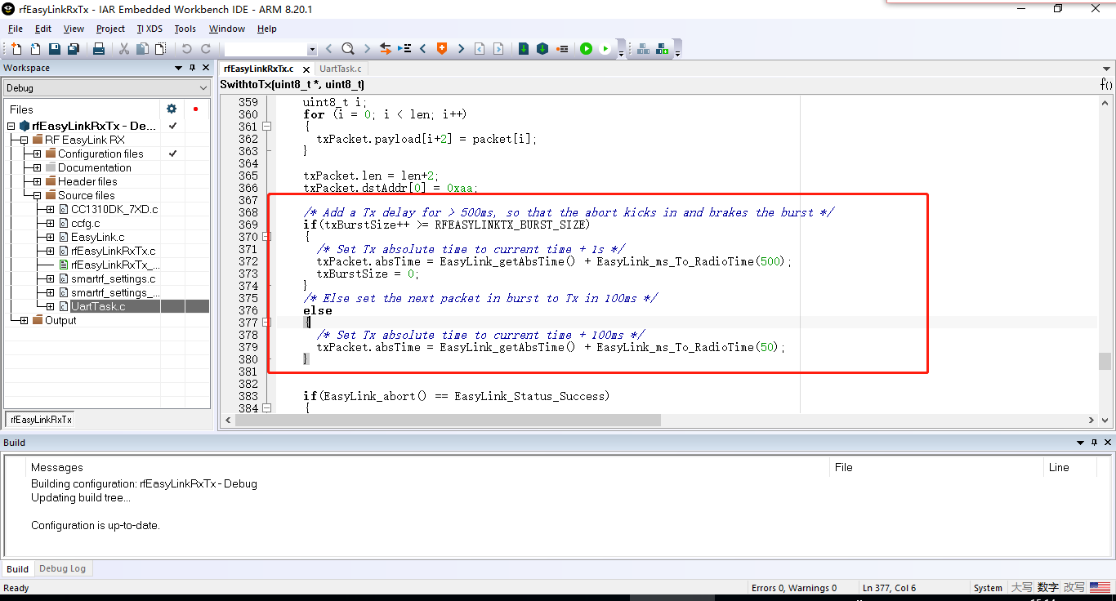
Task: Cut the selection using the scissors icon
Action: [x=124, y=49]
